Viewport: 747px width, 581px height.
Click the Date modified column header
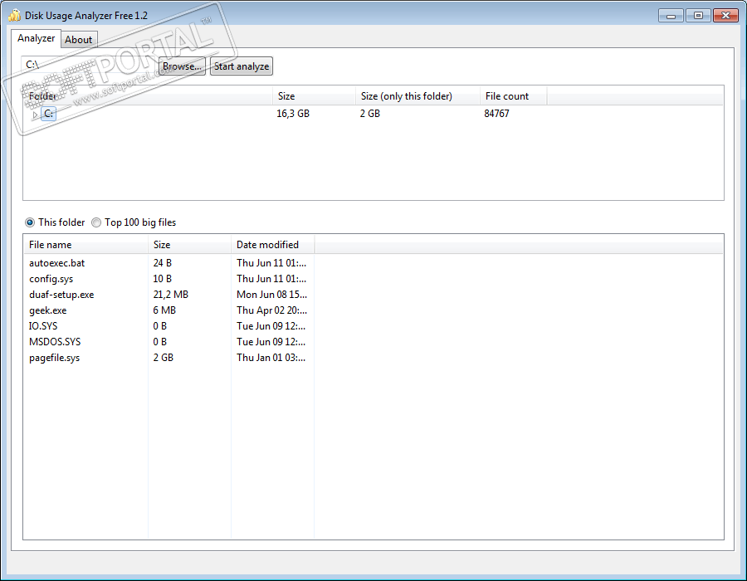tap(272, 245)
